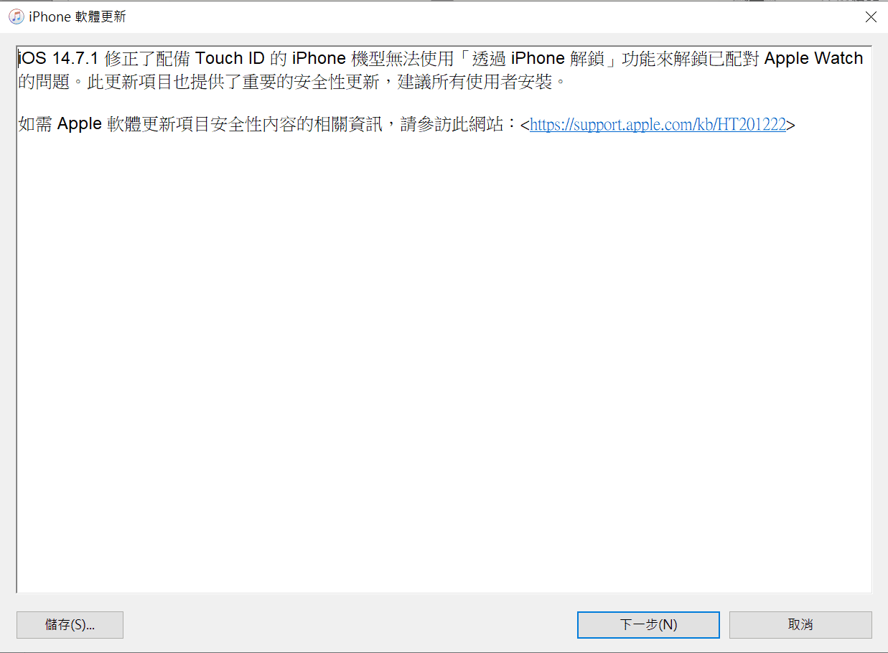Viewport: 888px width, 653px height.
Task: Place the cursor at "的問題" starting the second line
Action: 45,82
